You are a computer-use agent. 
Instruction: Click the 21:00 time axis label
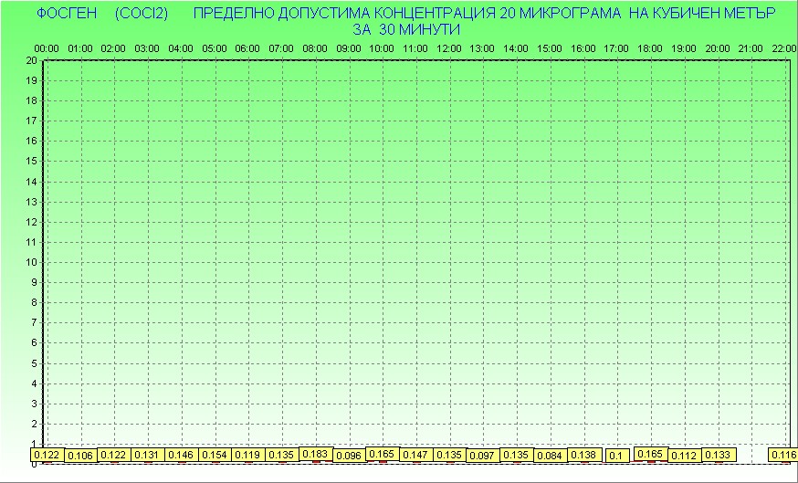pyautogui.click(x=751, y=47)
